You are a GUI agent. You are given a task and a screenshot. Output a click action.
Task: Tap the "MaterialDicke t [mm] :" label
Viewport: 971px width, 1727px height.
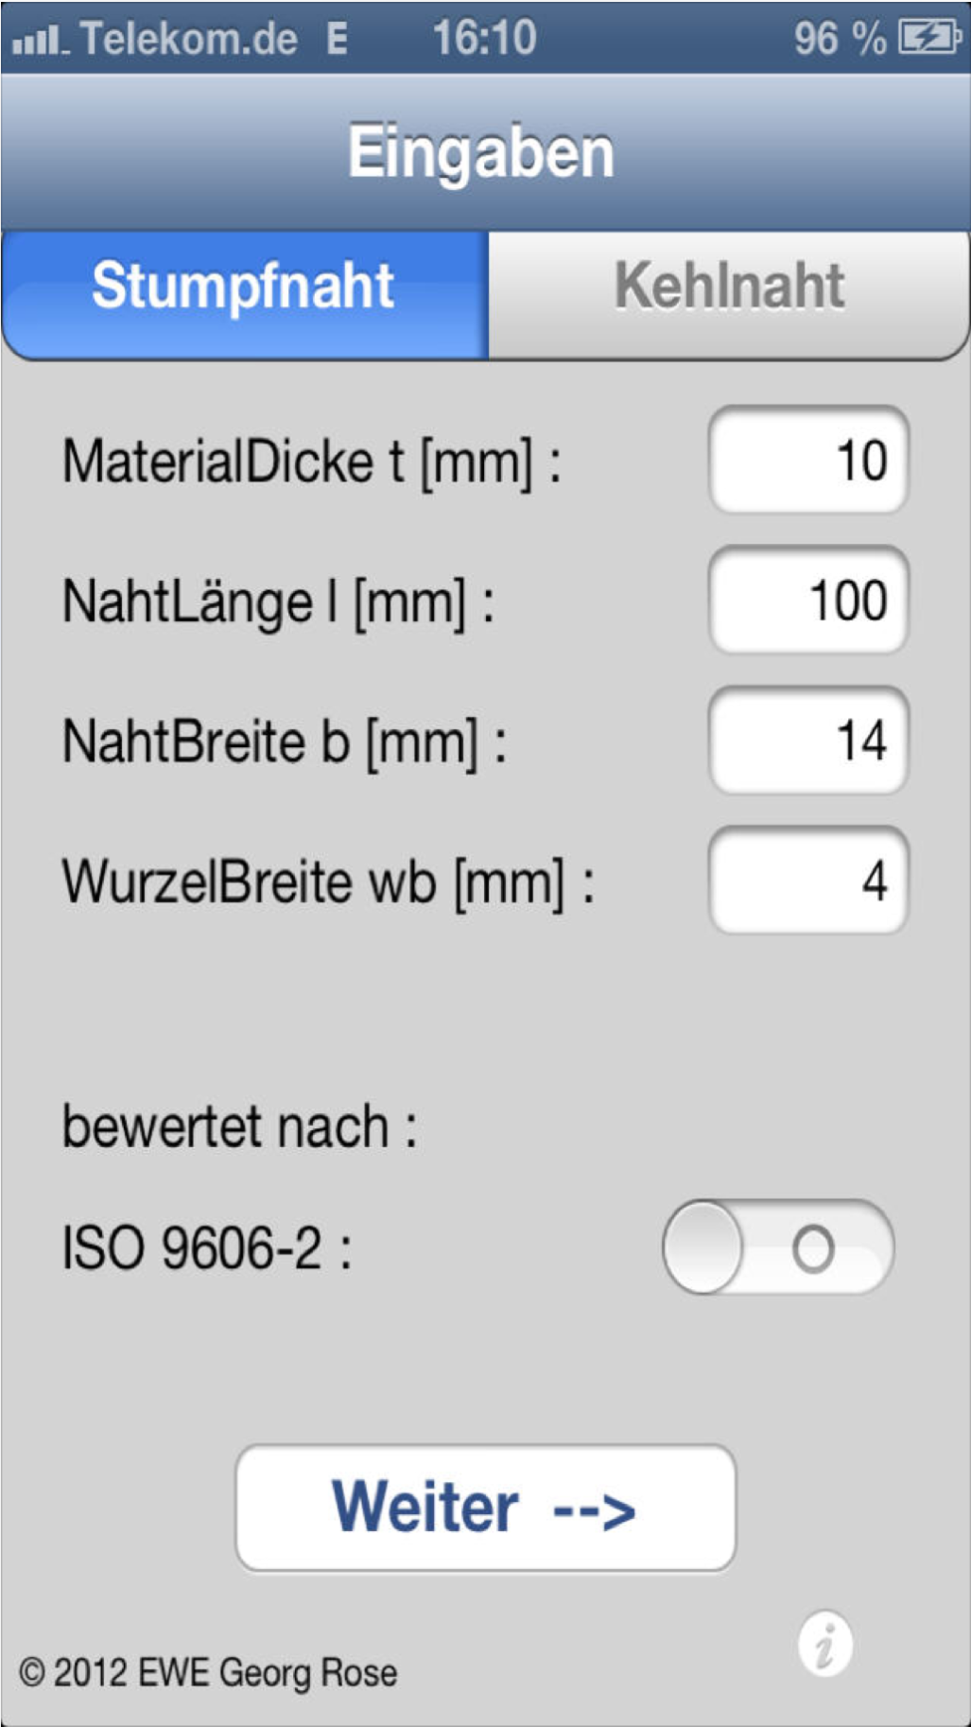311,462
